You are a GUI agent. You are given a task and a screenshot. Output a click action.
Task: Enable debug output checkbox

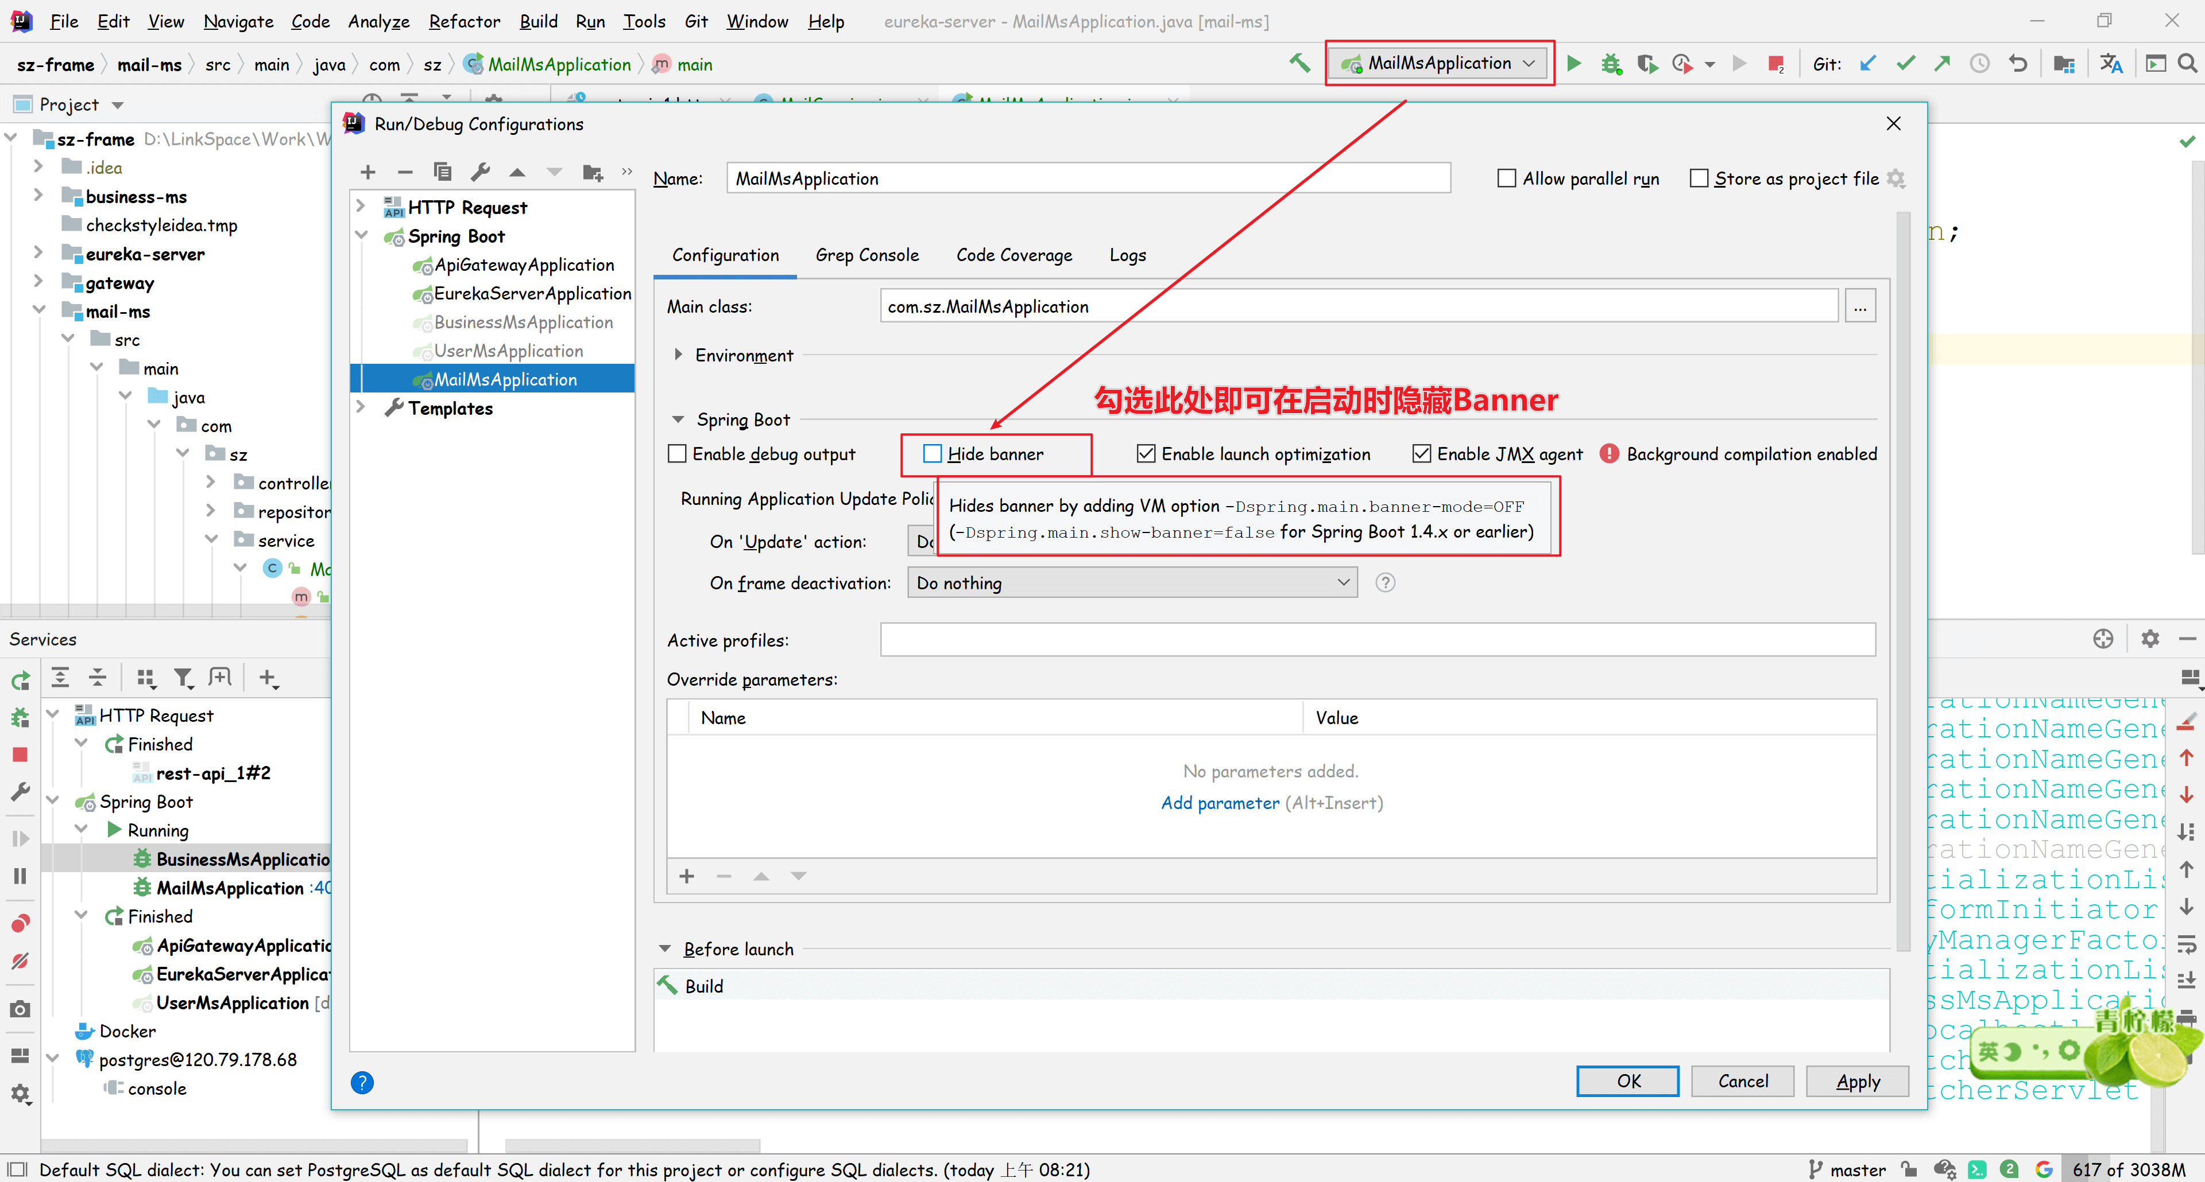677,454
